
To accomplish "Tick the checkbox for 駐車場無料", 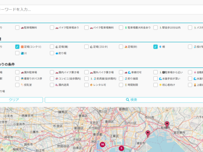I will coord(17,28).
